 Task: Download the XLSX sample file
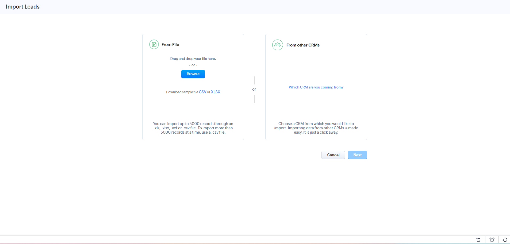[215, 92]
